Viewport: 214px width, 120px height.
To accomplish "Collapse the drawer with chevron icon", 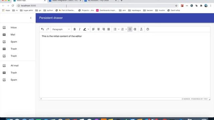I will [31, 18].
